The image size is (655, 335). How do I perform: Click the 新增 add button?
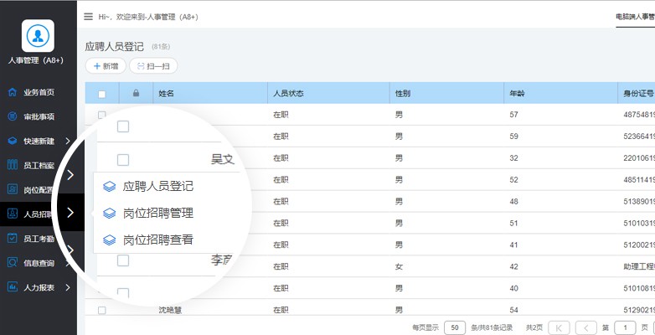(x=106, y=66)
